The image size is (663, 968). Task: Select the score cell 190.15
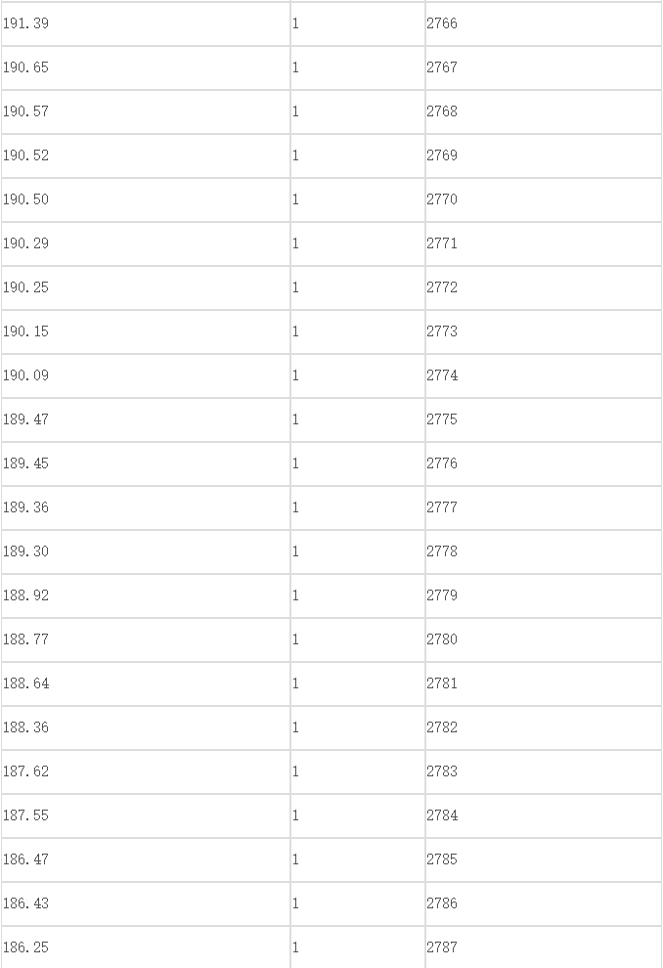click(x=146, y=331)
